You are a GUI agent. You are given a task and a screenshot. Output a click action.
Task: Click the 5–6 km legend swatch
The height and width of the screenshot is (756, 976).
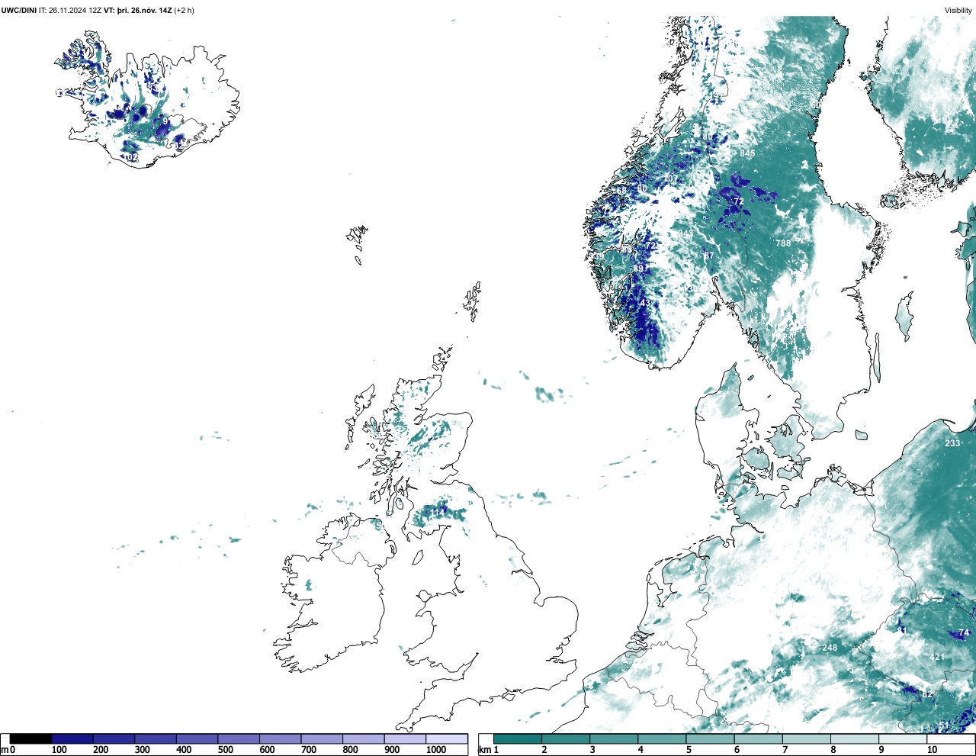tap(711, 738)
